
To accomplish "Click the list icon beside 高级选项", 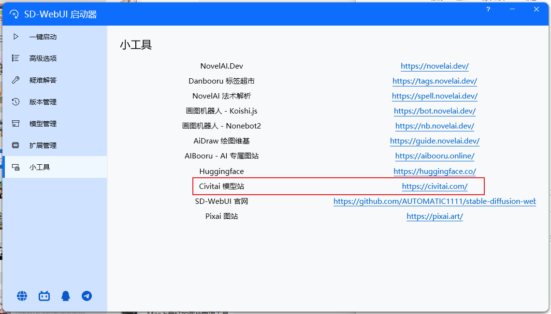I will 15,58.
